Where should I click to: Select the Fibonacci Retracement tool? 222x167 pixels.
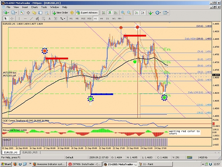pyautogui.click(x=43, y=19)
